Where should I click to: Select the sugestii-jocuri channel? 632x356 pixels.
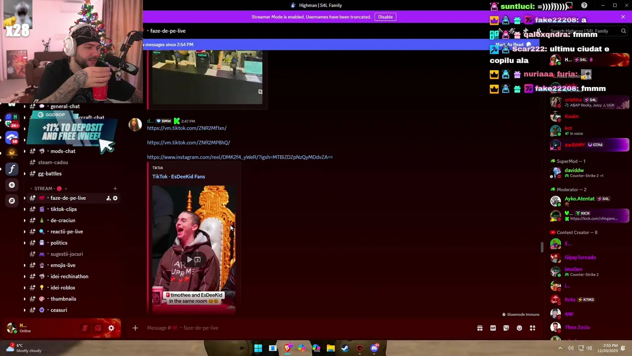[67, 254]
